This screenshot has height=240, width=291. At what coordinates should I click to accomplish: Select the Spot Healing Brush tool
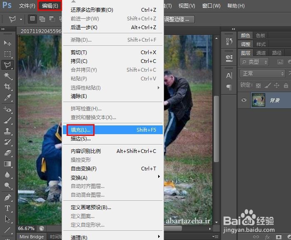pos(7,109)
